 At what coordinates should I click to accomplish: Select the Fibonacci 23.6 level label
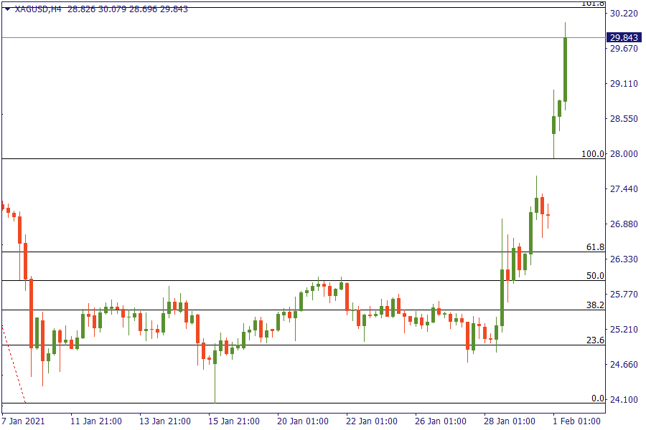(595, 340)
